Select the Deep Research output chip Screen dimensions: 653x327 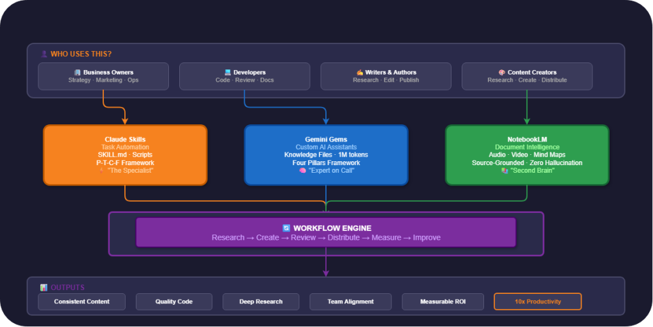(261, 302)
